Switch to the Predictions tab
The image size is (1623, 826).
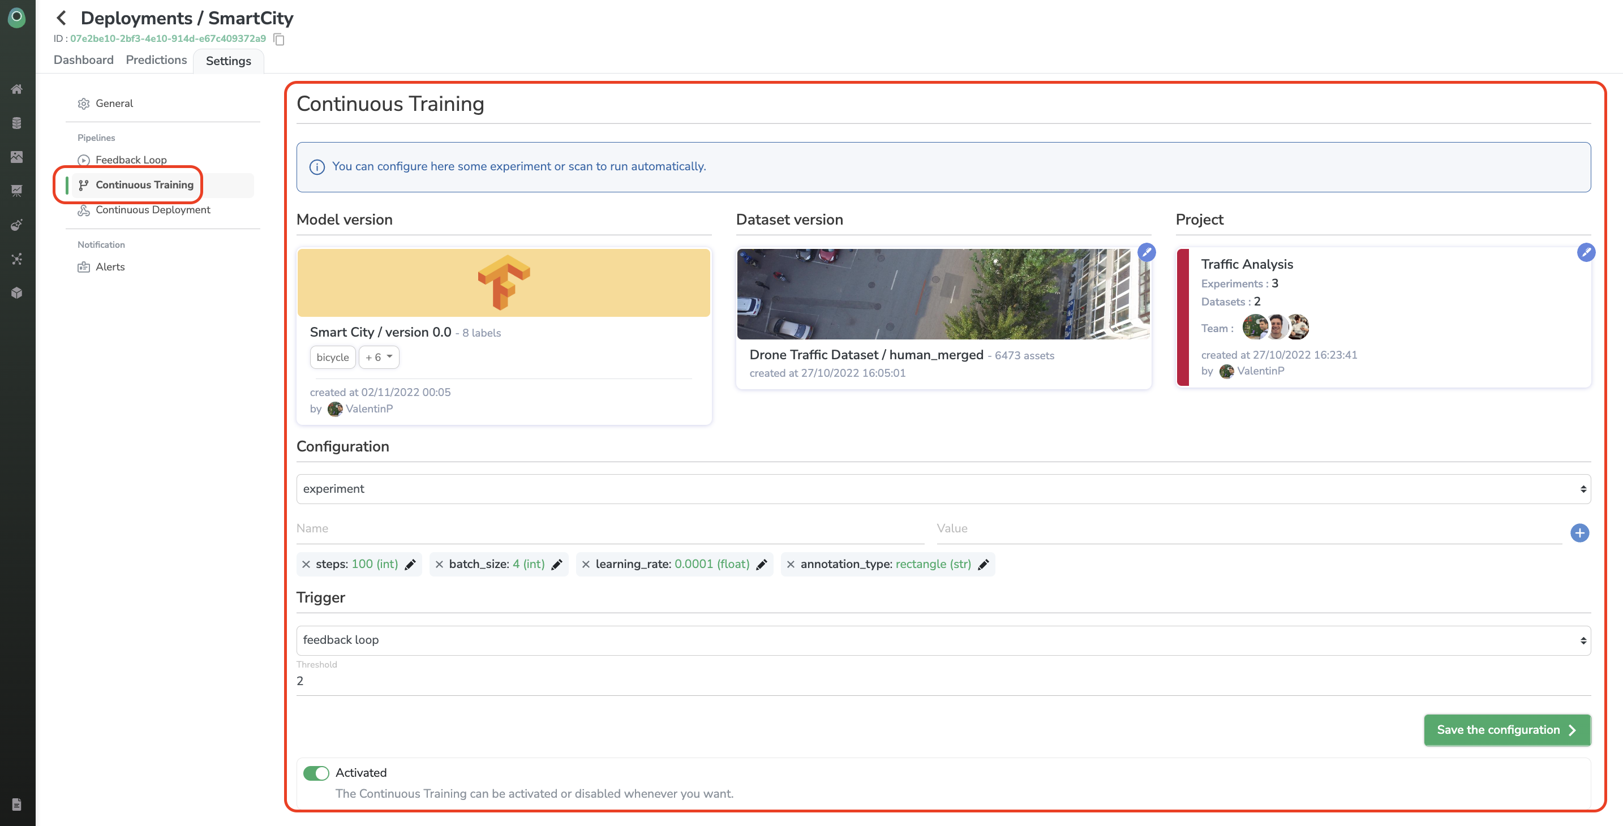[156, 60]
